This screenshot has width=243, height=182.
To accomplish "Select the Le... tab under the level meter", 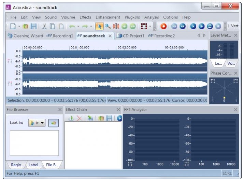I will 218,63.
